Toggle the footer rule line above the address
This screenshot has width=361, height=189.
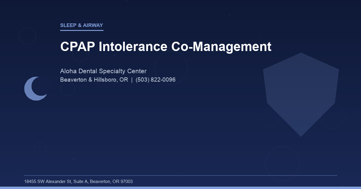[x=180, y=175]
